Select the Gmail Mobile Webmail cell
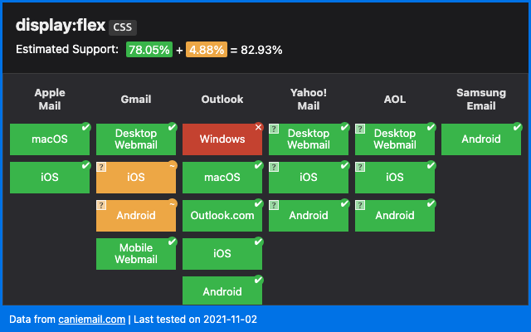This screenshot has height=332, width=531. coord(135,254)
